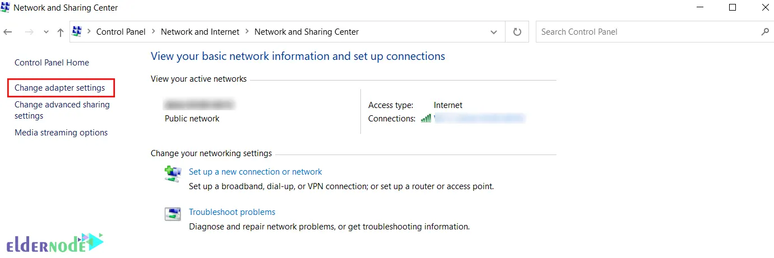This screenshot has height=258, width=774.
Task: Open the recent locations dropdown arrow
Action: (x=46, y=32)
